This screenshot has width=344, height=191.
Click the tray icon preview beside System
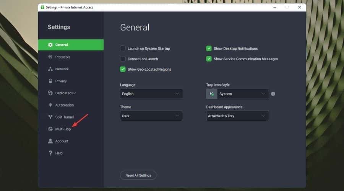point(212,94)
